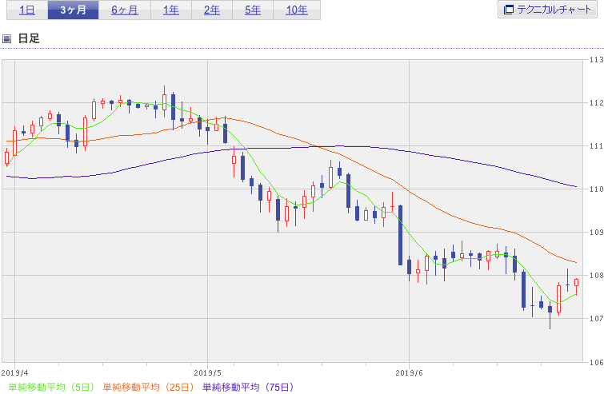The height and width of the screenshot is (394, 604).
Task: Click the 112 price axis label
Action: coord(596,103)
